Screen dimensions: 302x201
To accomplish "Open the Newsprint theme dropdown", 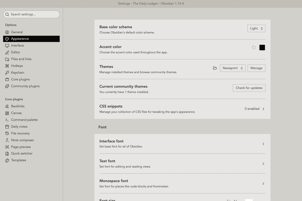I will [x=233, y=68].
